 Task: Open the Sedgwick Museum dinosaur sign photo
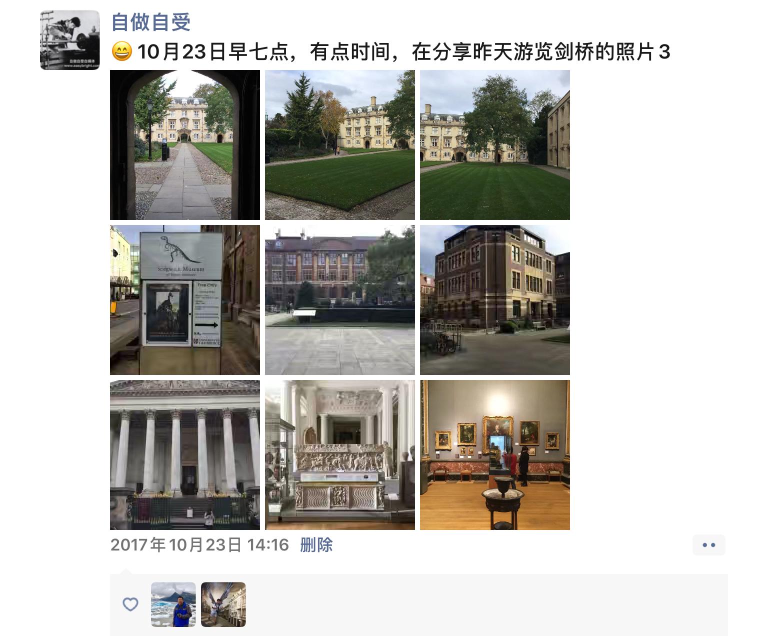[185, 300]
